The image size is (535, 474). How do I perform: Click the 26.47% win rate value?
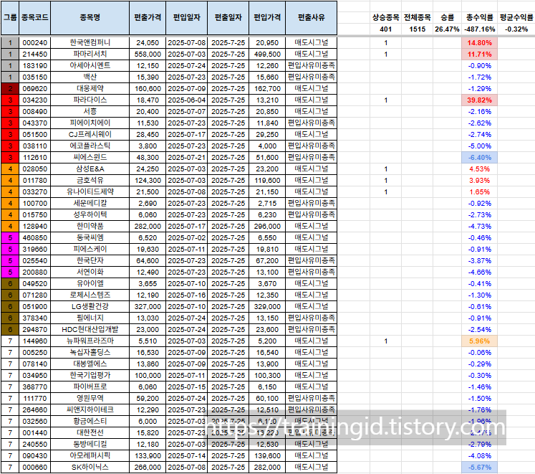447,29
